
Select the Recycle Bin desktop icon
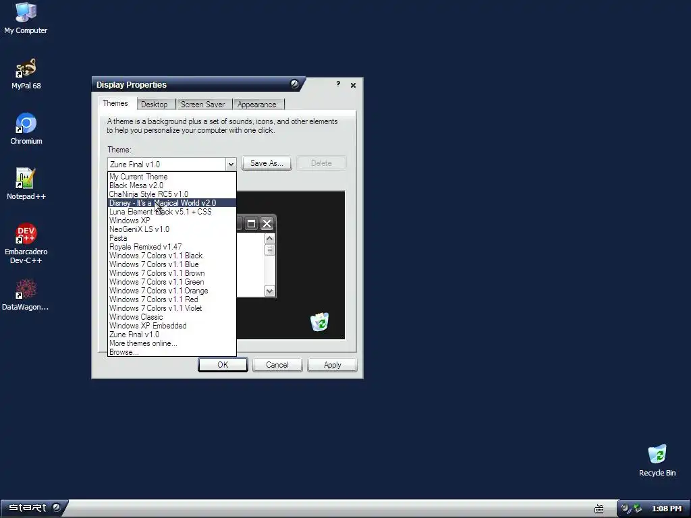[x=657, y=461]
